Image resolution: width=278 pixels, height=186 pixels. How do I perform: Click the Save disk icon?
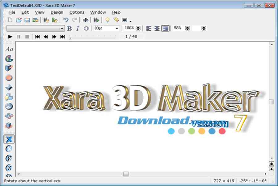point(27,20)
